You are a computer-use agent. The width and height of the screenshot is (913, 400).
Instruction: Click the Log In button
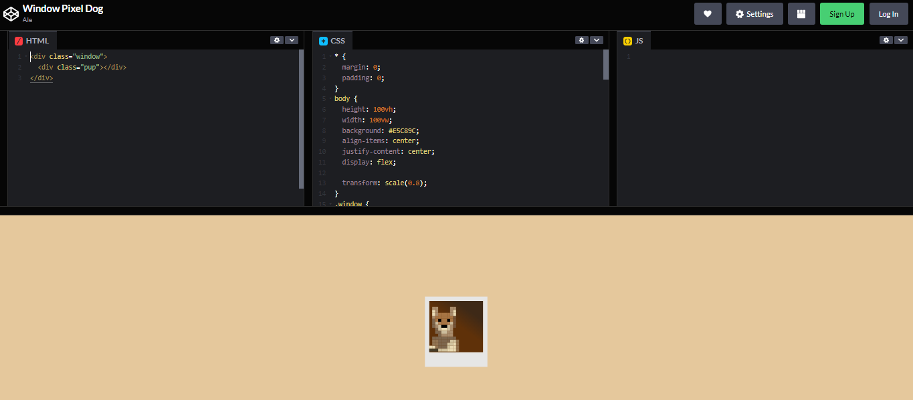[888, 13]
